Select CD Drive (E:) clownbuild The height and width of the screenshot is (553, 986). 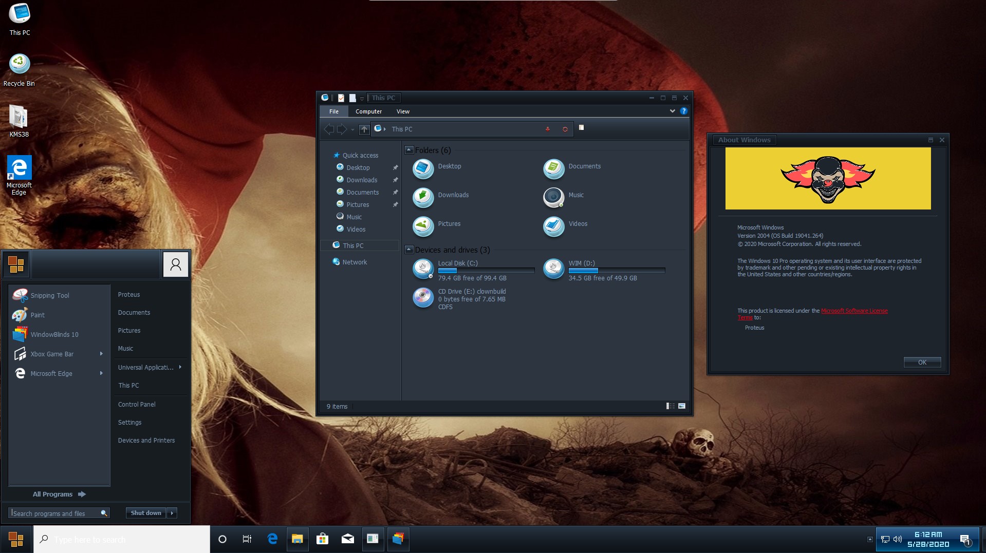[x=460, y=298]
